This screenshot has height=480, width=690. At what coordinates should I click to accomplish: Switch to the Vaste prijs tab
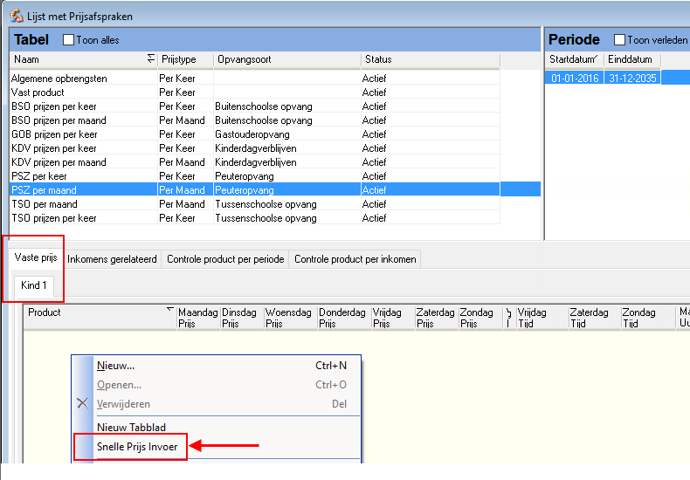pyautogui.click(x=36, y=258)
